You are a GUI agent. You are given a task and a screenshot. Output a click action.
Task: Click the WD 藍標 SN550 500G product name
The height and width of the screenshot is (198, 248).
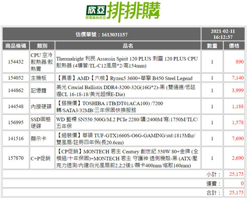[x=127, y=123]
